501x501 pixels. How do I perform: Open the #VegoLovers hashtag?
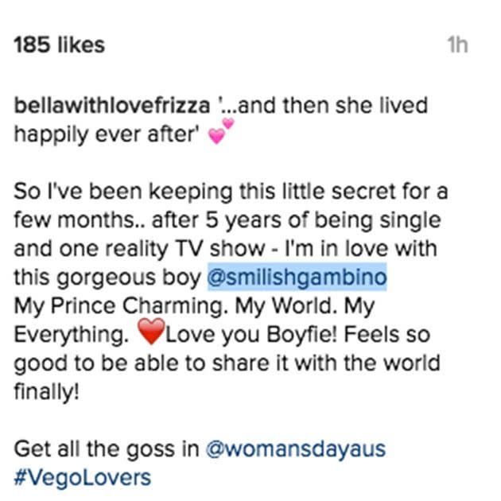coord(82,477)
